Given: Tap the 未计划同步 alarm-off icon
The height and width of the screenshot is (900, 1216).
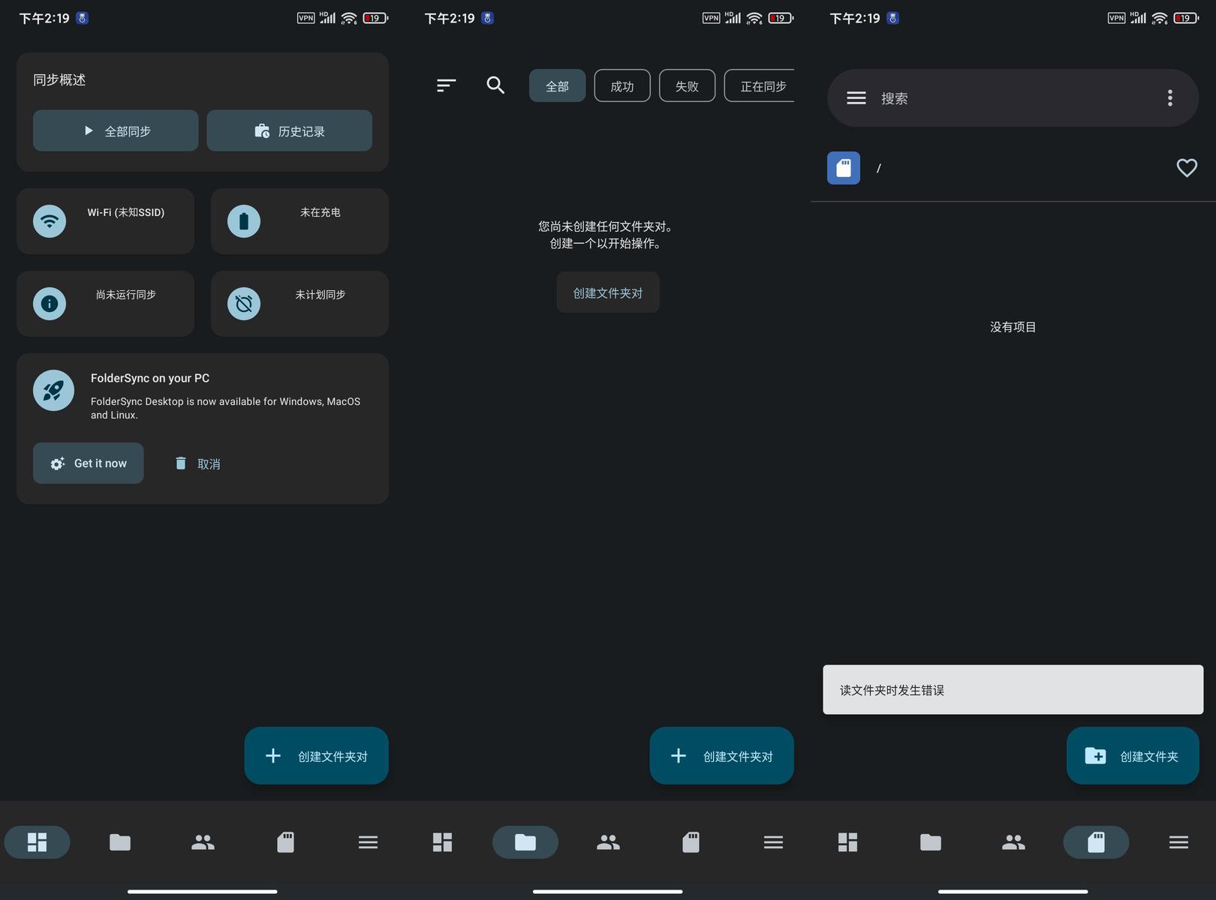Looking at the screenshot, I should pos(244,304).
